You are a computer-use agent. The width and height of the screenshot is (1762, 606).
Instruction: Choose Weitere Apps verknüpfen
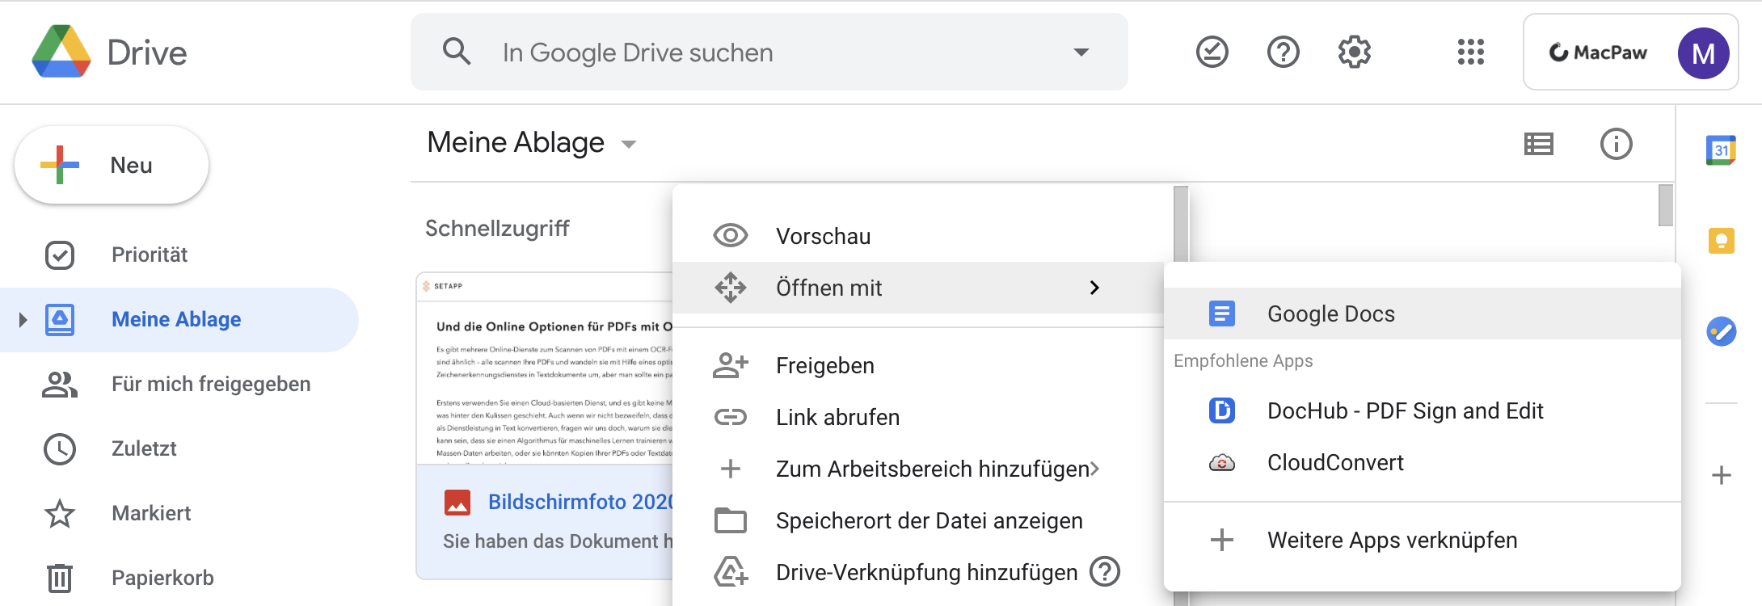pyautogui.click(x=1423, y=540)
